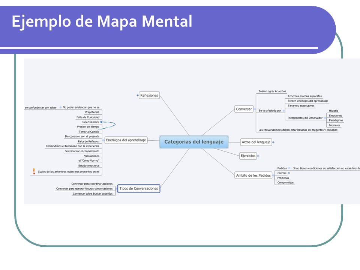360x270 pixels.
Task: Click 'Conversar para generar futuras conversaciones' subtopic
Action: point(84,189)
